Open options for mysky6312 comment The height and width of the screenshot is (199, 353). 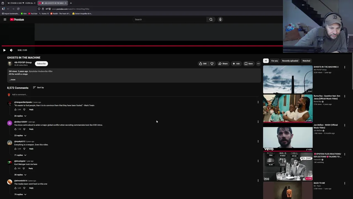coord(258,141)
